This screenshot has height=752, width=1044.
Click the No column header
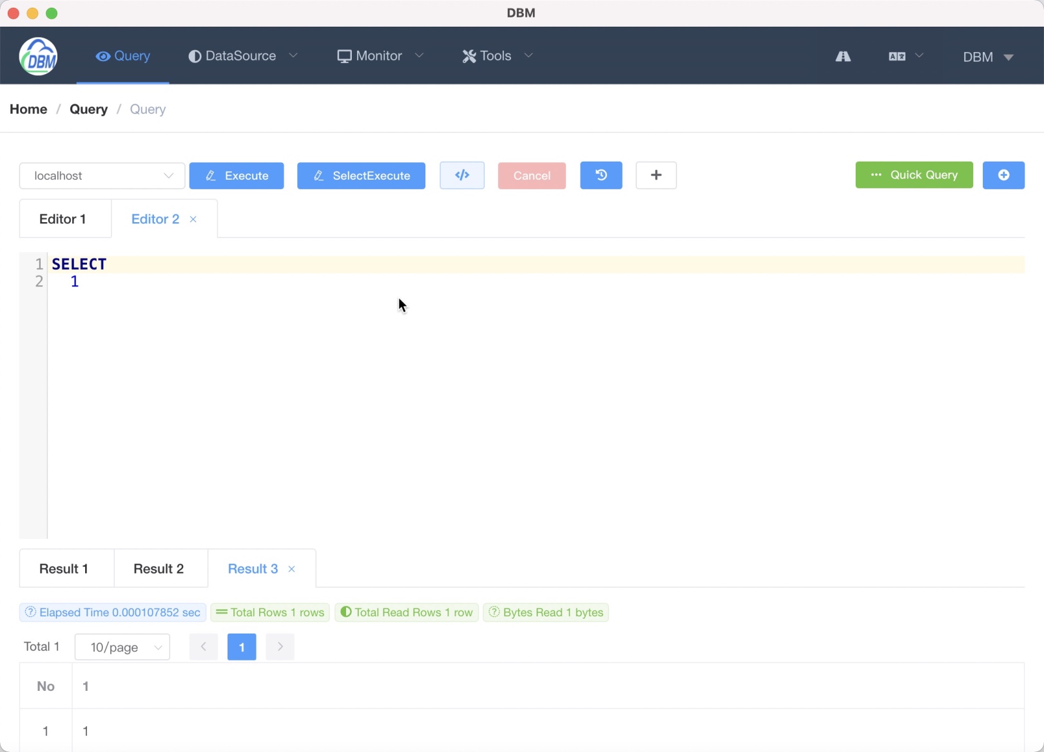pos(46,686)
